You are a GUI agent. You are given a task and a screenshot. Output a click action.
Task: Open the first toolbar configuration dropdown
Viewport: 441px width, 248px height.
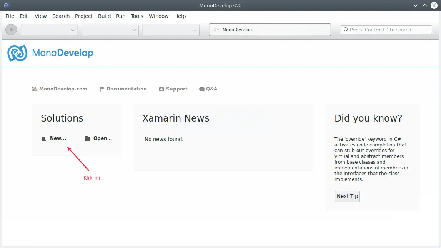[x=49, y=30]
